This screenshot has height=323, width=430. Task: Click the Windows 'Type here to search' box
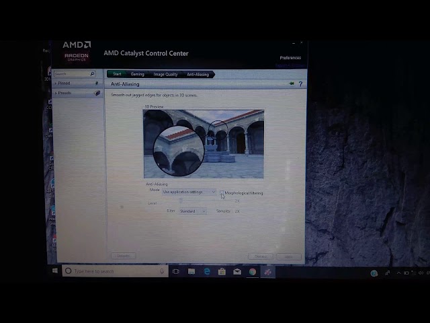click(x=115, y=271)
